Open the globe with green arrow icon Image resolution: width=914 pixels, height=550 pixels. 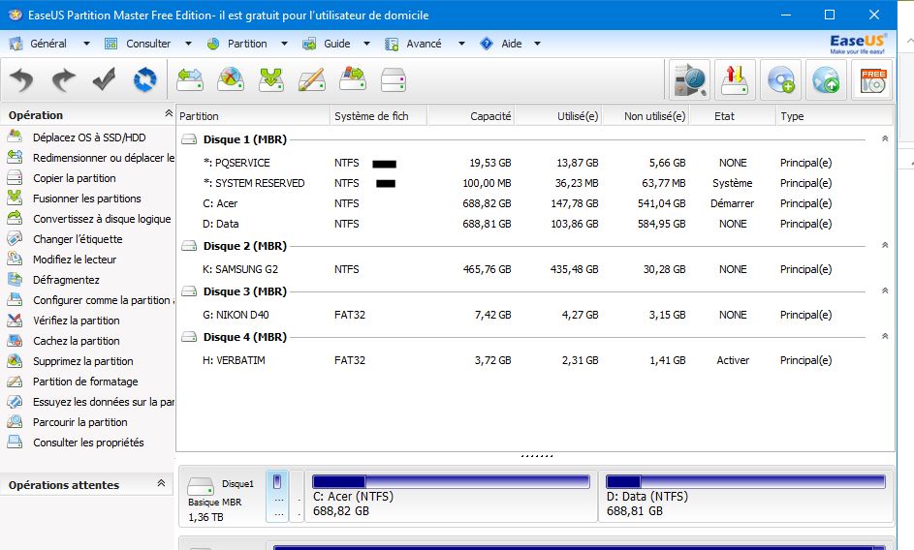click(826, 79)
